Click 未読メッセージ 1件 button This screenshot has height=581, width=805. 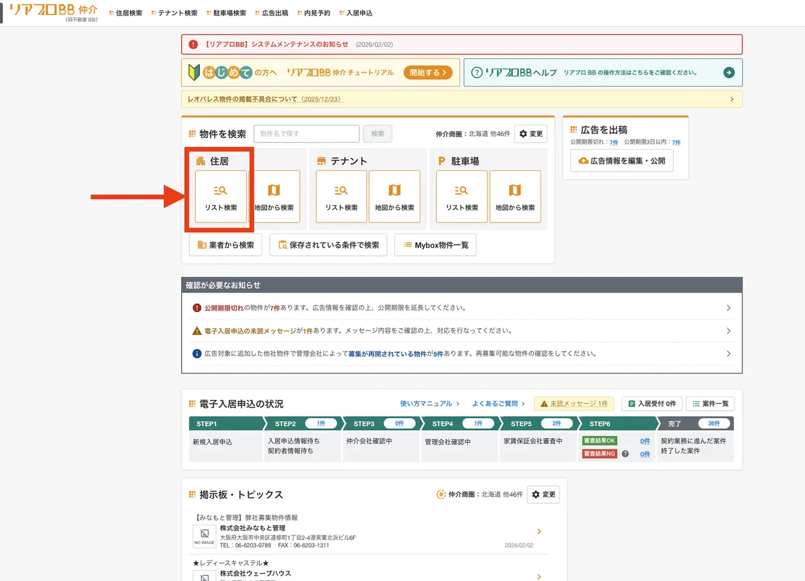573,404
